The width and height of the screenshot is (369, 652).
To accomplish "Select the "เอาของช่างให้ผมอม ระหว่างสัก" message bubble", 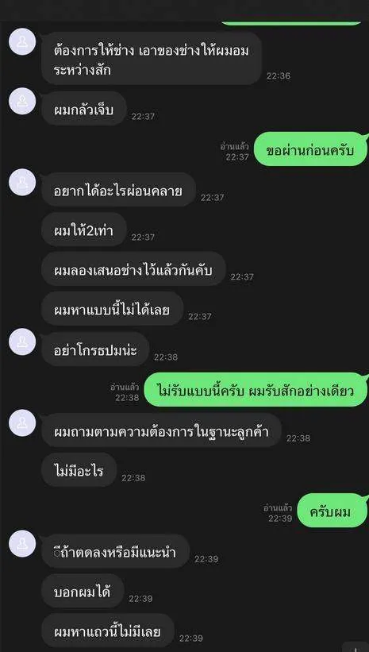I will [x=152, y=59].
